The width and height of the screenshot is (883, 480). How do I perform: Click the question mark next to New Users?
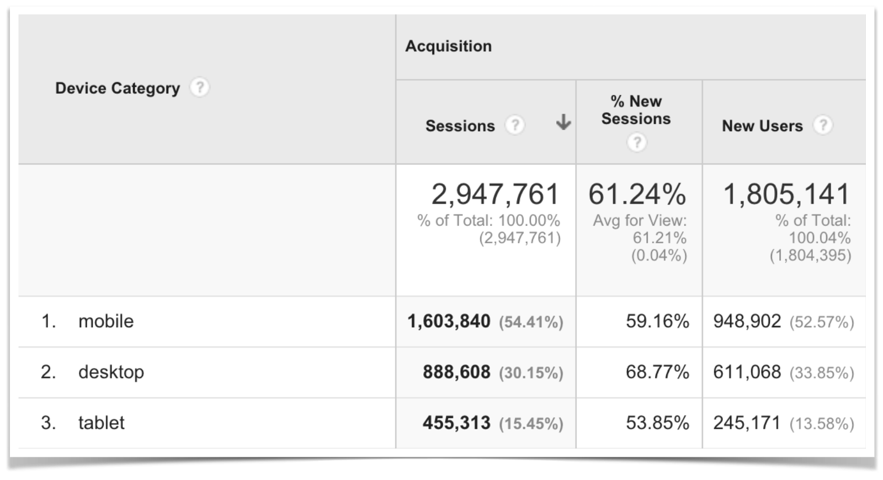pyautogui.click(x=823, y=126)
